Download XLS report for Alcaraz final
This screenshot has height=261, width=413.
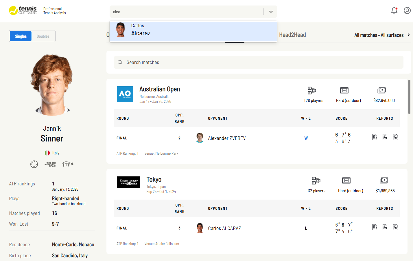[375, 227]
